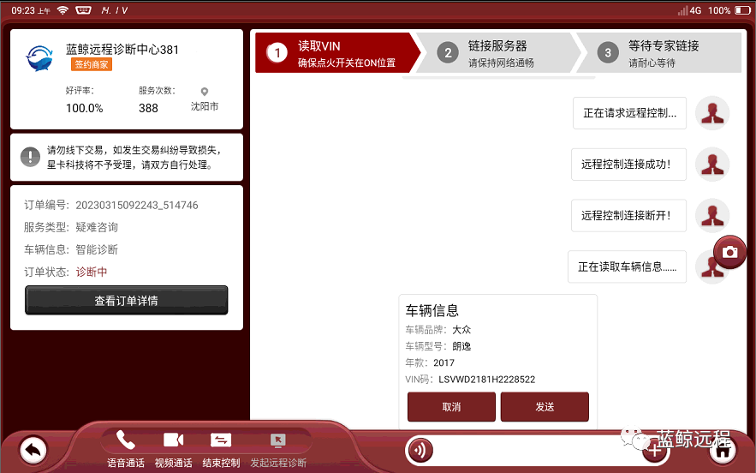756x473 pixels.
Task: Tap the clock showing 09:23
Action: pos(23,10)
